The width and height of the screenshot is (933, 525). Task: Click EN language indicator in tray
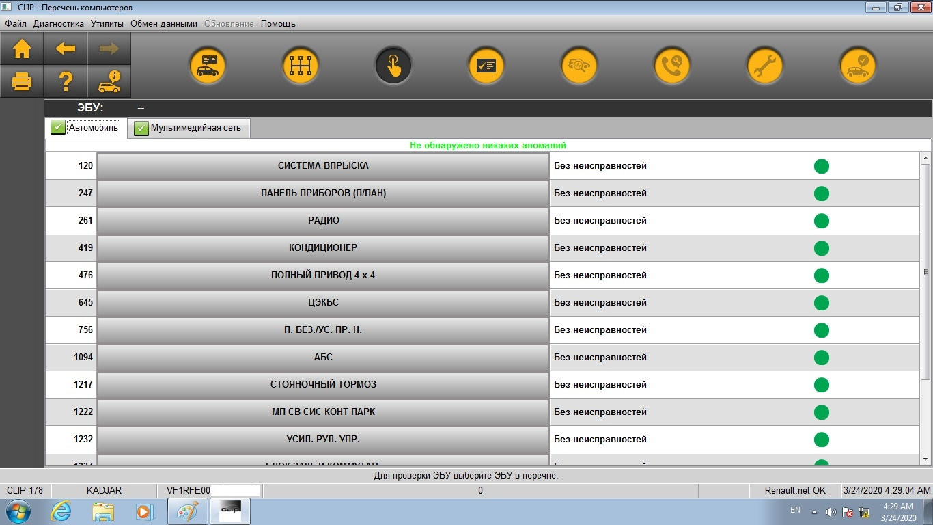click(795, 510)
